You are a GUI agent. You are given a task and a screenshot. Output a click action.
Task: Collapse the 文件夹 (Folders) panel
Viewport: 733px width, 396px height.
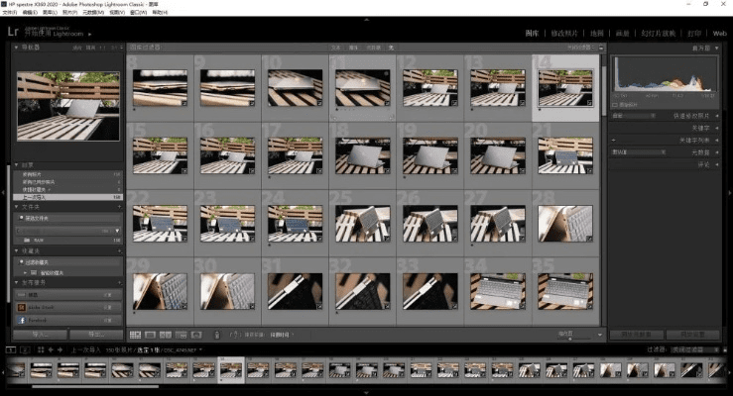[14, 207]
